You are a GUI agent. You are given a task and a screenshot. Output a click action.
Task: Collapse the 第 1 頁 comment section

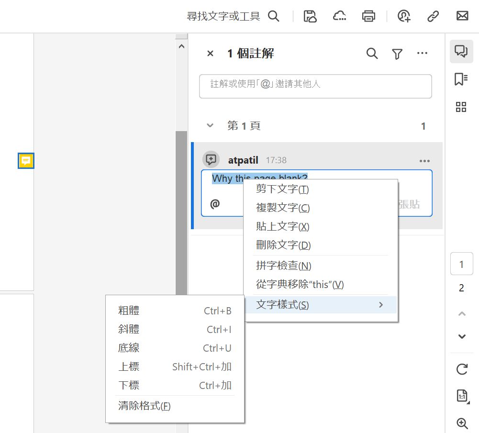pos(210,126)
